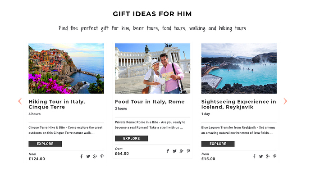Image resolution: width=311 pixels, height=181 pixels.
Task: Open the Cinque Terre coastline photo
Action: coord(66,68)
